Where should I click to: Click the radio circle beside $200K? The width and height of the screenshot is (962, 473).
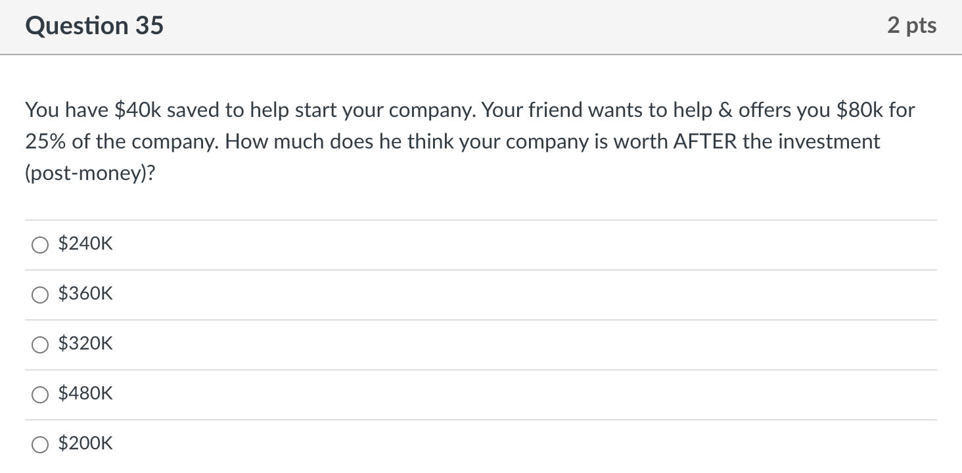tap(39, 444)
